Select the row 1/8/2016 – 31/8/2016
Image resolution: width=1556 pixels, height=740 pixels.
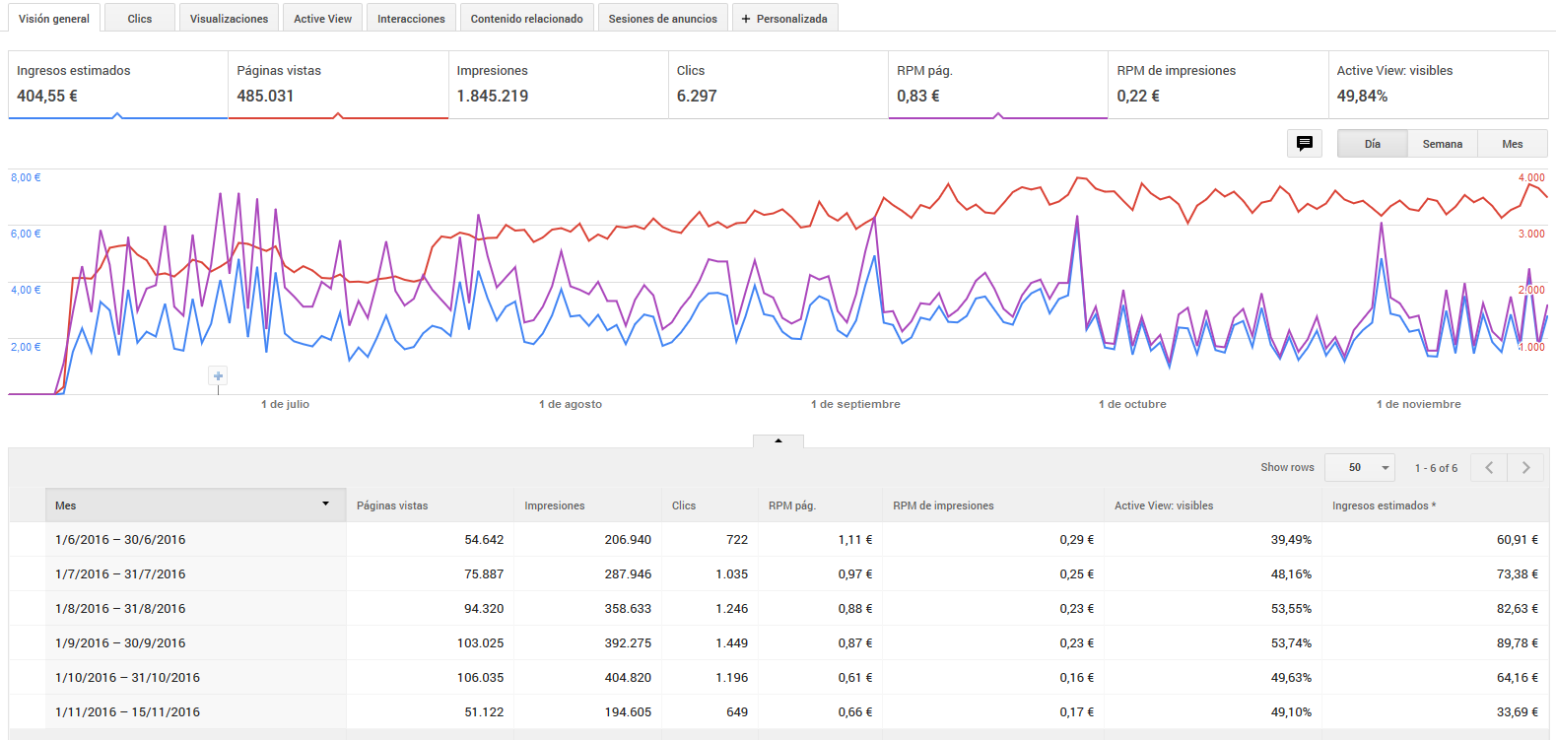click(778, 608)
